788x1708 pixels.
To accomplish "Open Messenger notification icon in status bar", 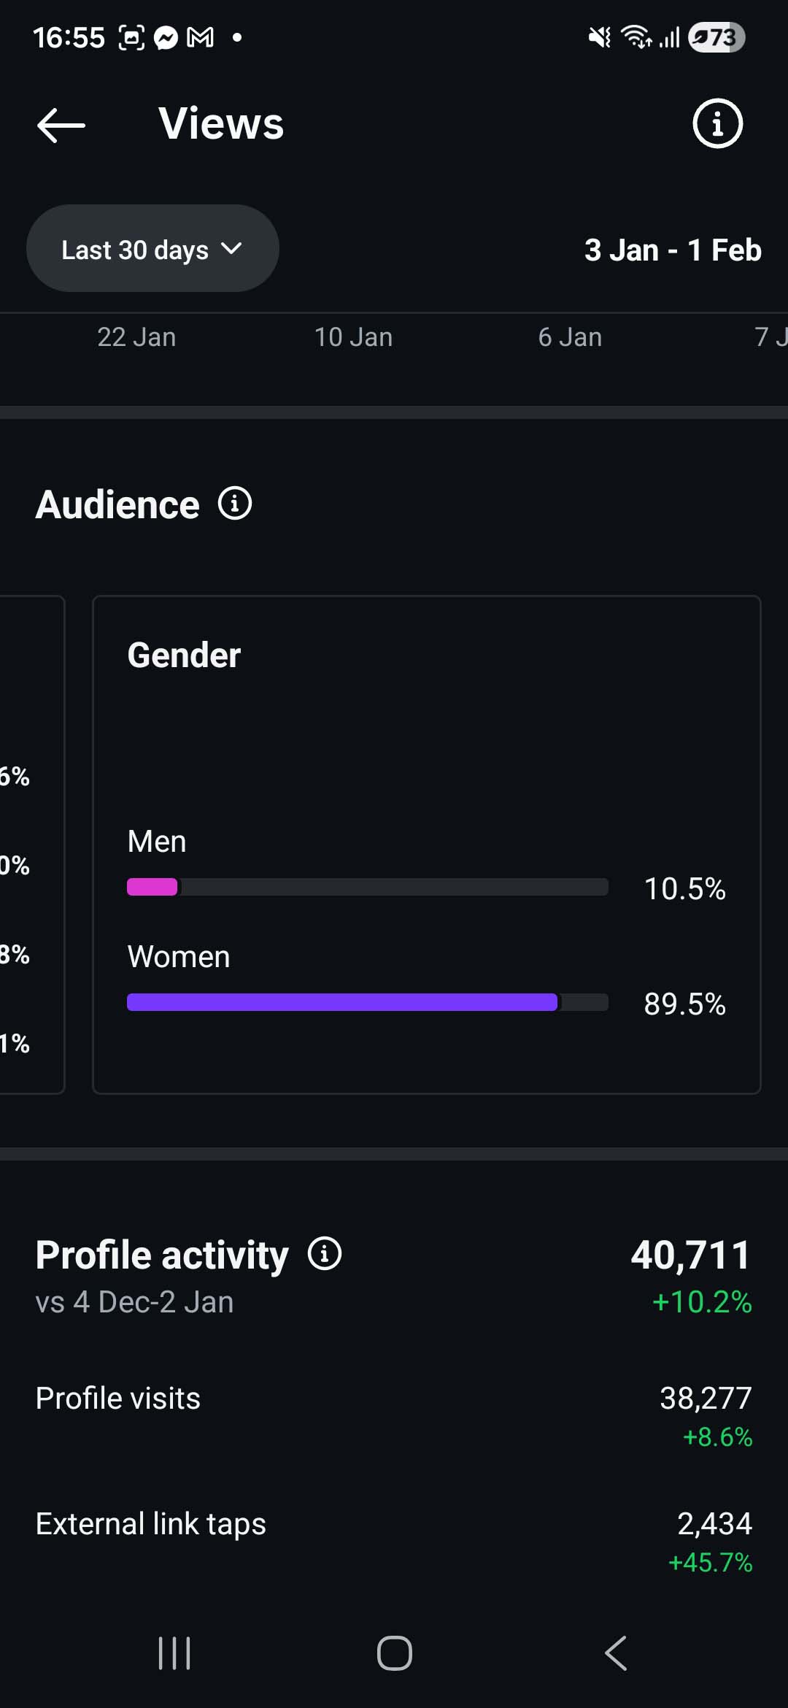I will [166, 38].
